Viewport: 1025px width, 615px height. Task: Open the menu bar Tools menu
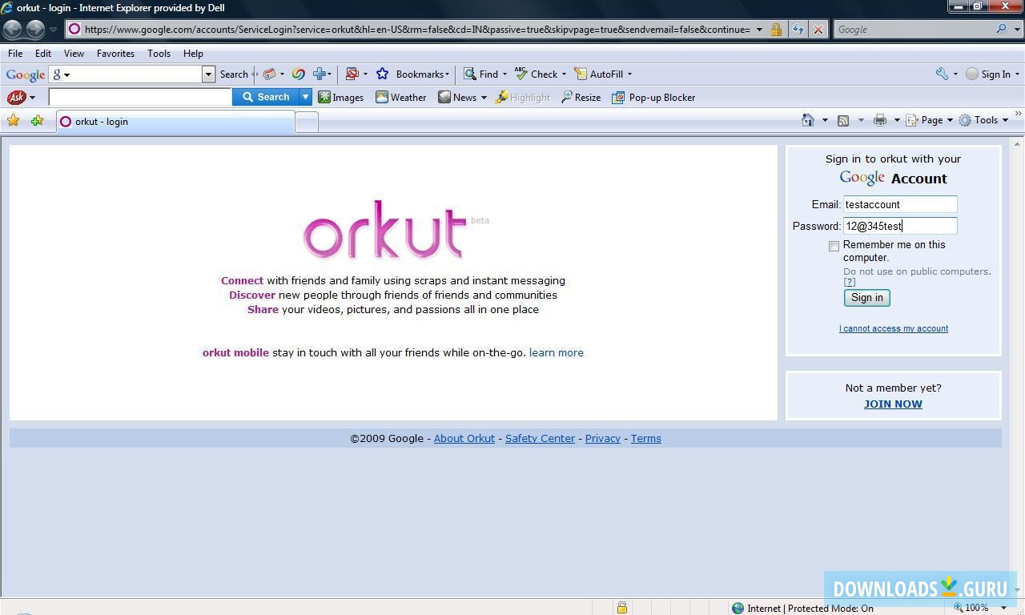pos(159,54)
